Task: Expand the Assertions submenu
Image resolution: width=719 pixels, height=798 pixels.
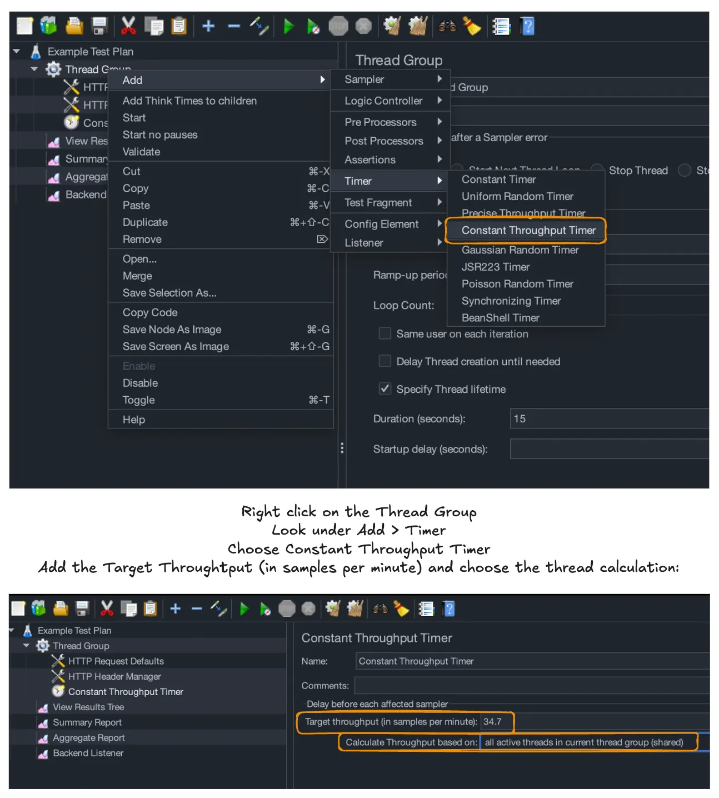Action: (x=391, y=159)
